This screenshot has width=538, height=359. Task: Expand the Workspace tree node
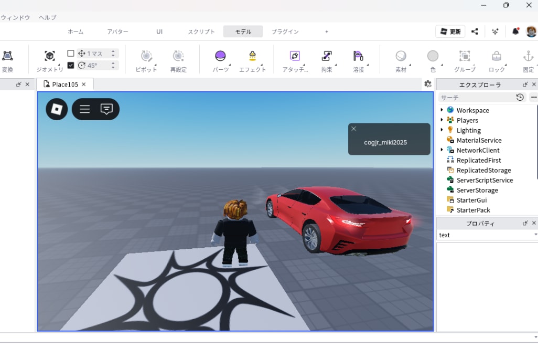point(442,110)
